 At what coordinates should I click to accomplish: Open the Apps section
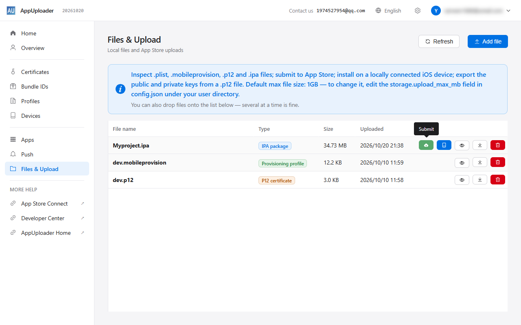[47, 140]
